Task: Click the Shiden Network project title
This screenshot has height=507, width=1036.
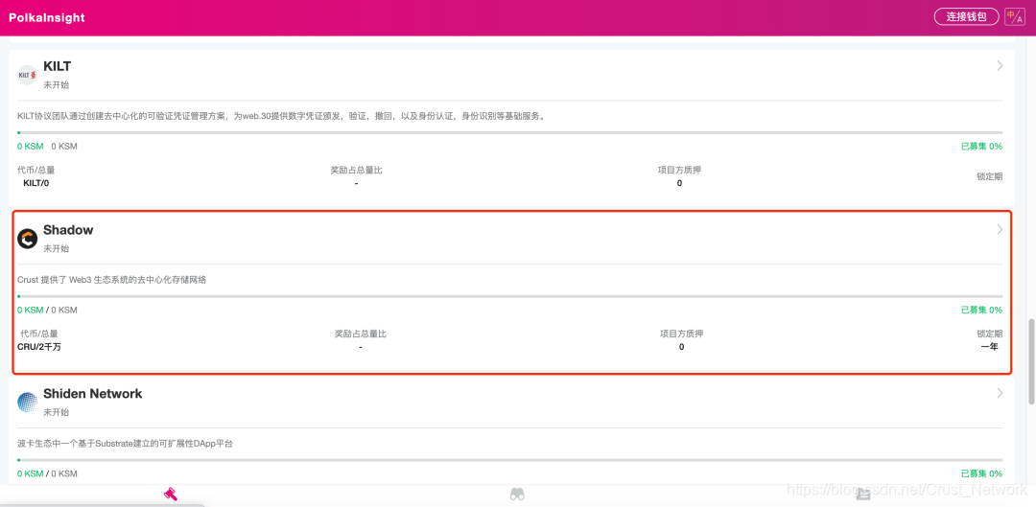Action: [x=92, y=394]
